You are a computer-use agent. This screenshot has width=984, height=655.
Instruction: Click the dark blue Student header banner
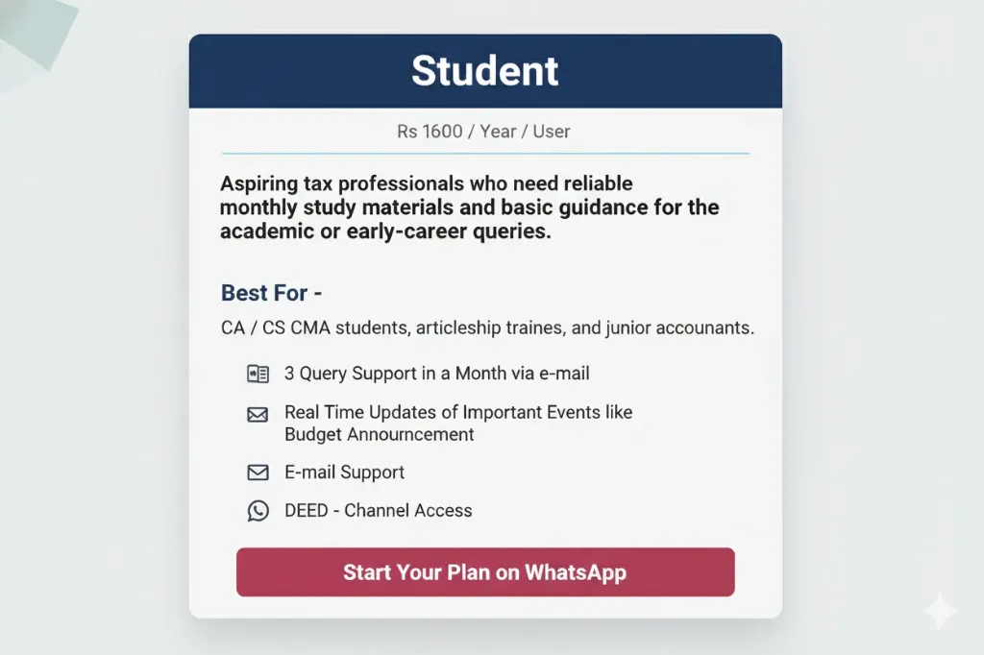pos(484,70)
